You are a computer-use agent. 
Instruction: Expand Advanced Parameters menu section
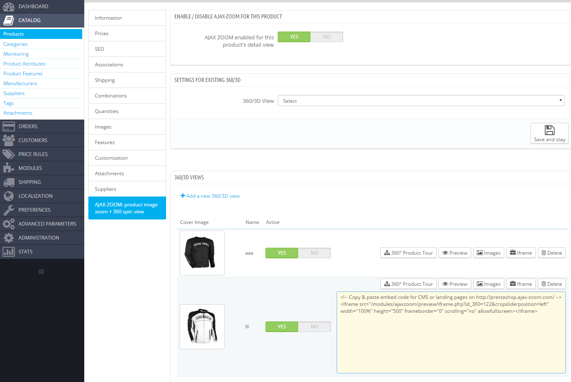47,224
